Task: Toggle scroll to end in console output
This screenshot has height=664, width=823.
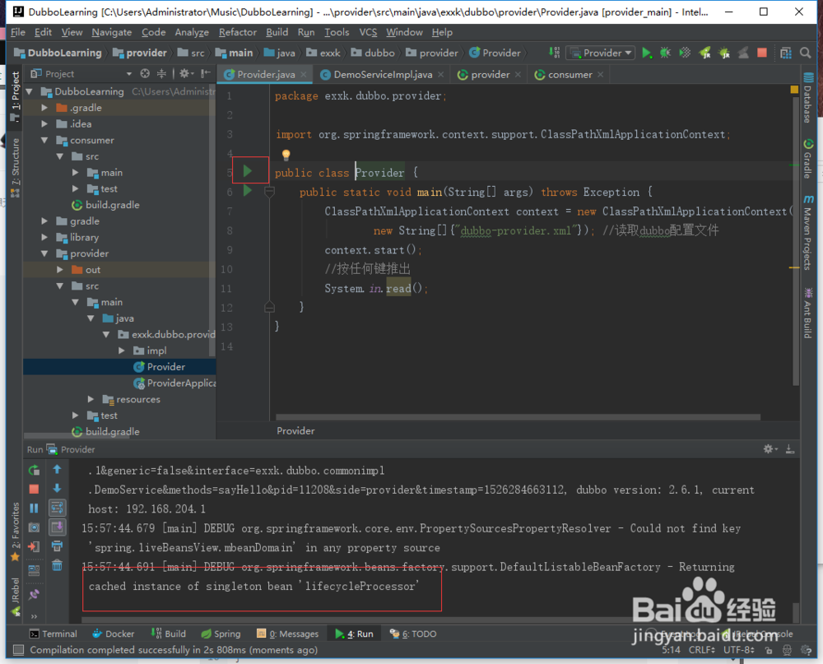Action: [x=58, y=527]
